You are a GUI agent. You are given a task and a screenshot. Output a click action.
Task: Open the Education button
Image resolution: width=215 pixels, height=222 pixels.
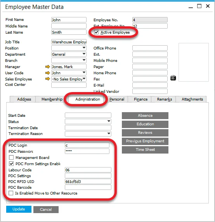click(x=145, y=124)
